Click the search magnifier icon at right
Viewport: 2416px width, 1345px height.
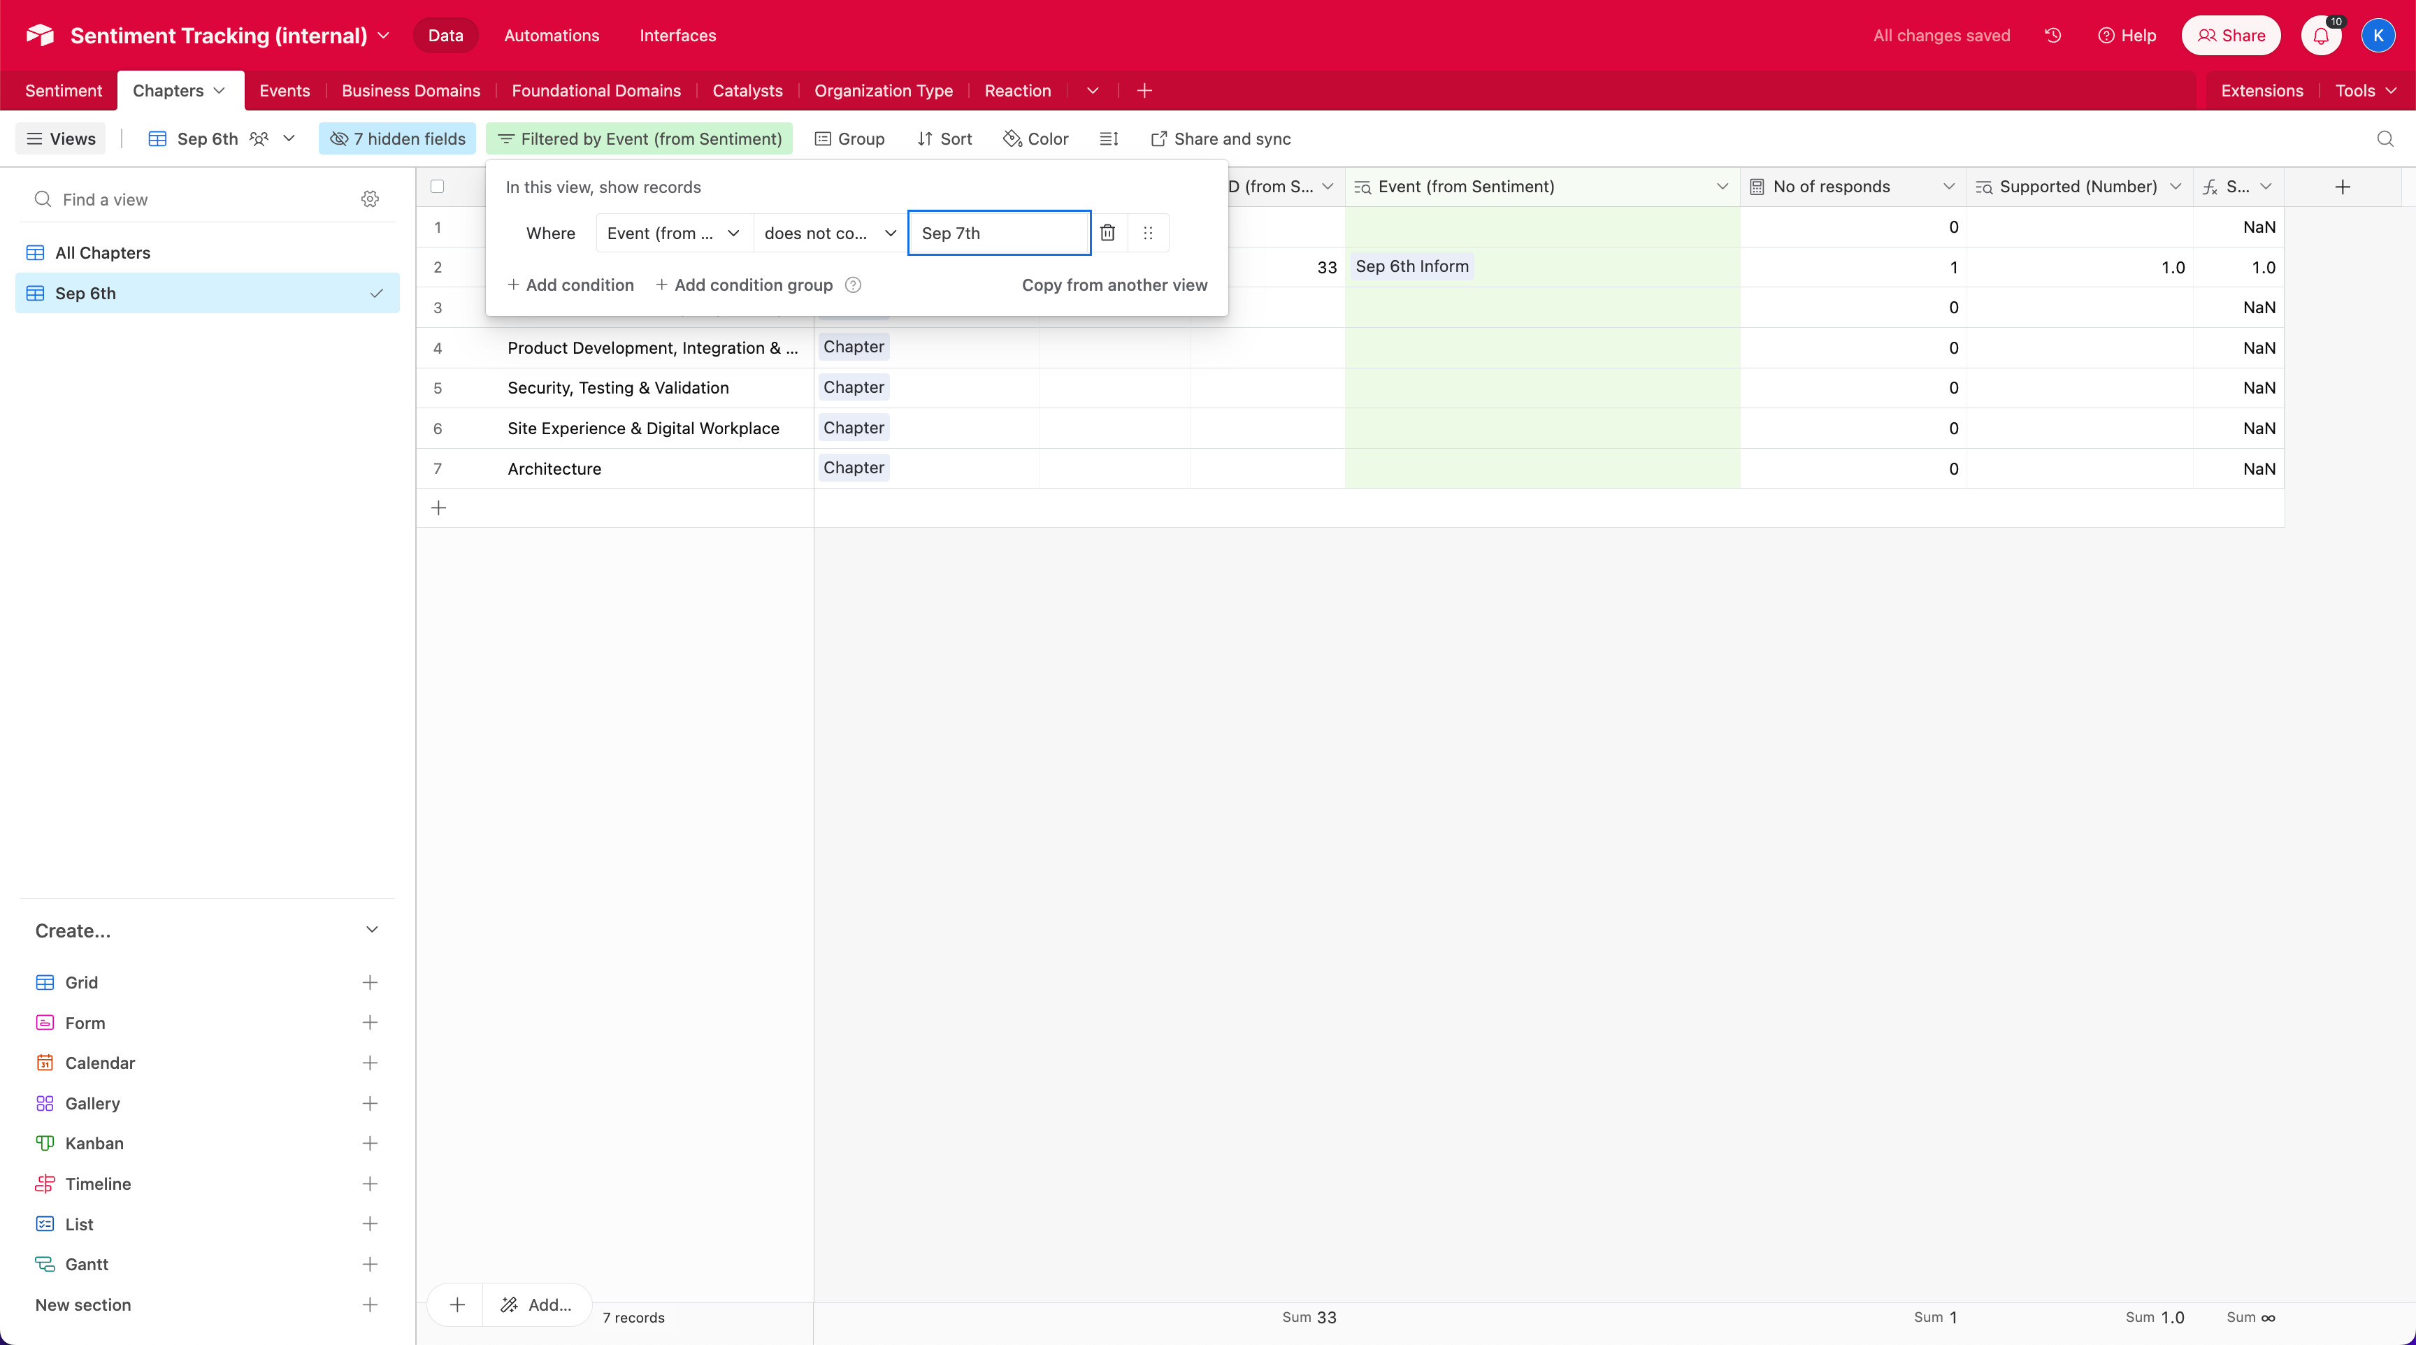tap(2385, 139)
